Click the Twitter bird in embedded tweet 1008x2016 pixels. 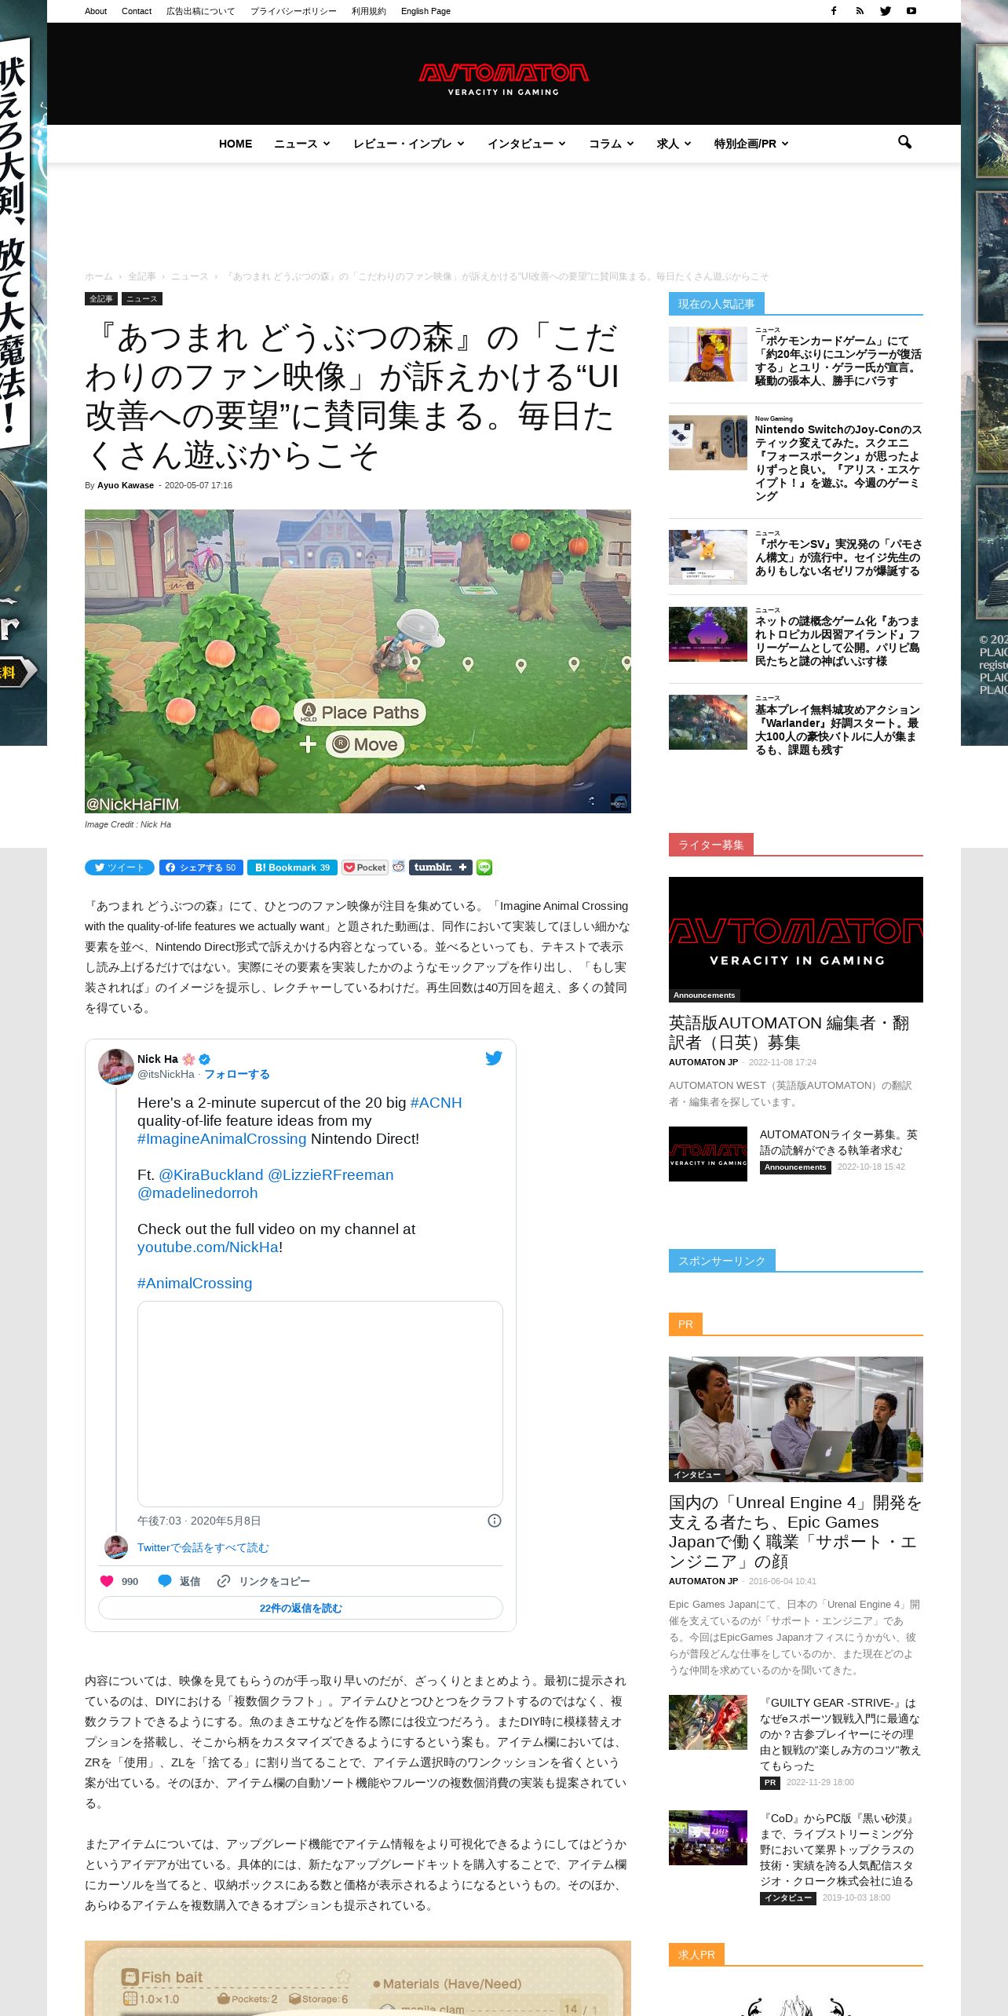pyautogui.click(x=494, y=1058)
